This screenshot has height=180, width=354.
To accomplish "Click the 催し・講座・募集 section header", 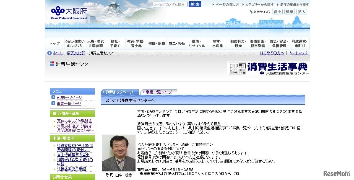I will (x=72, y=114).
